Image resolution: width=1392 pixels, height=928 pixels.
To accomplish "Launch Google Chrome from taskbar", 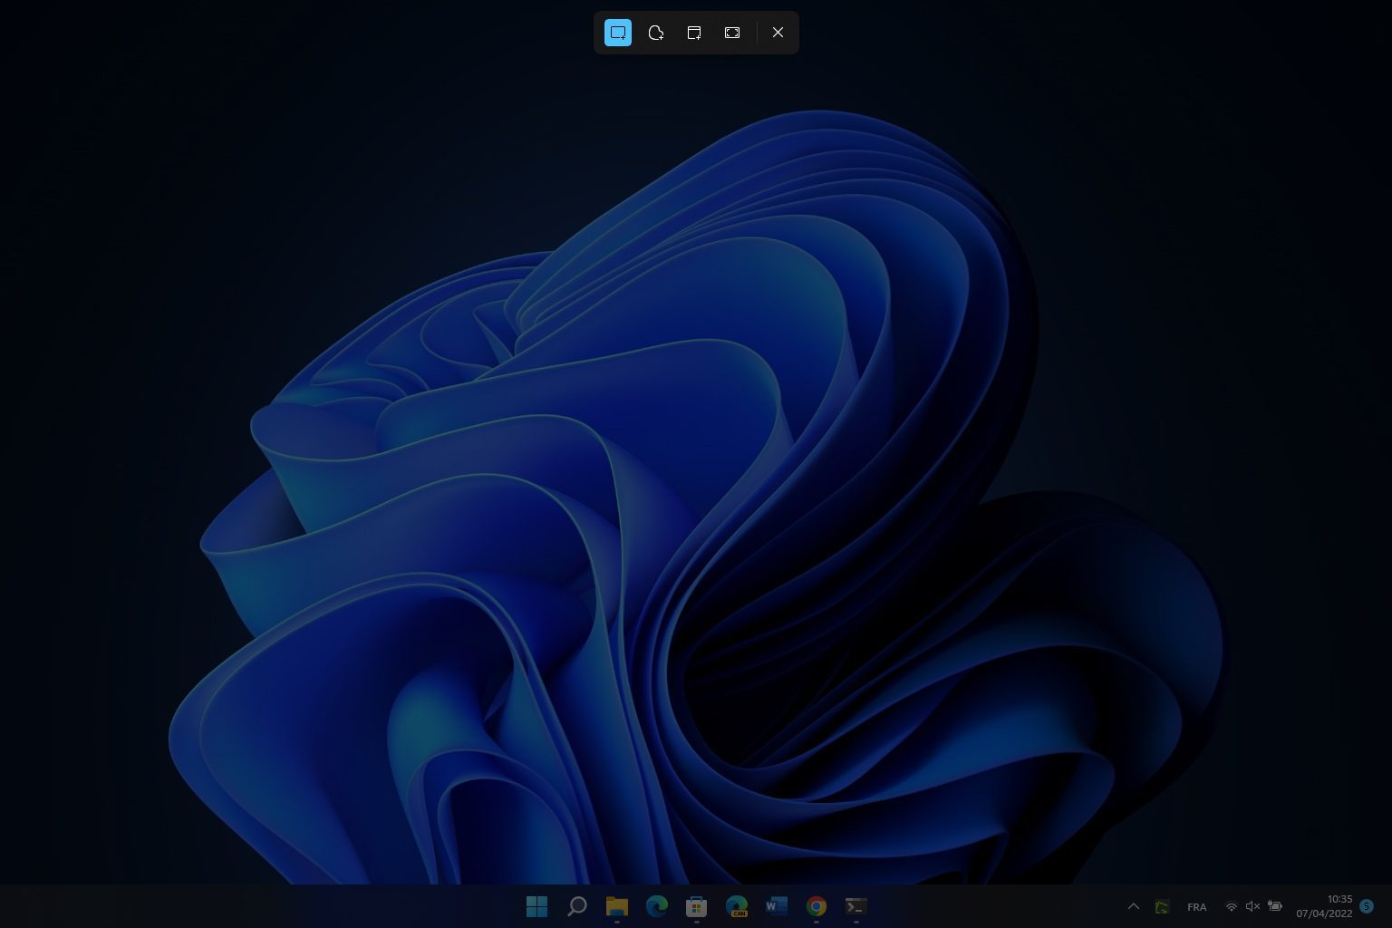I will point(816,906).
